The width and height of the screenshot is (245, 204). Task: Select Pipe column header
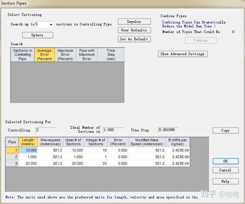(x=12, y=142)
